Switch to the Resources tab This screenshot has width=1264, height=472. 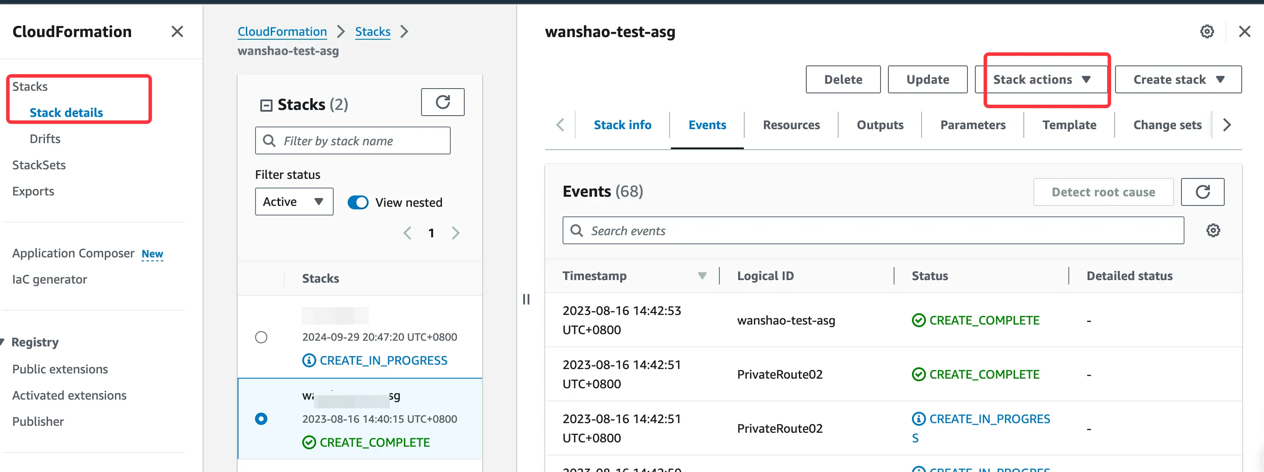point(791,125)
